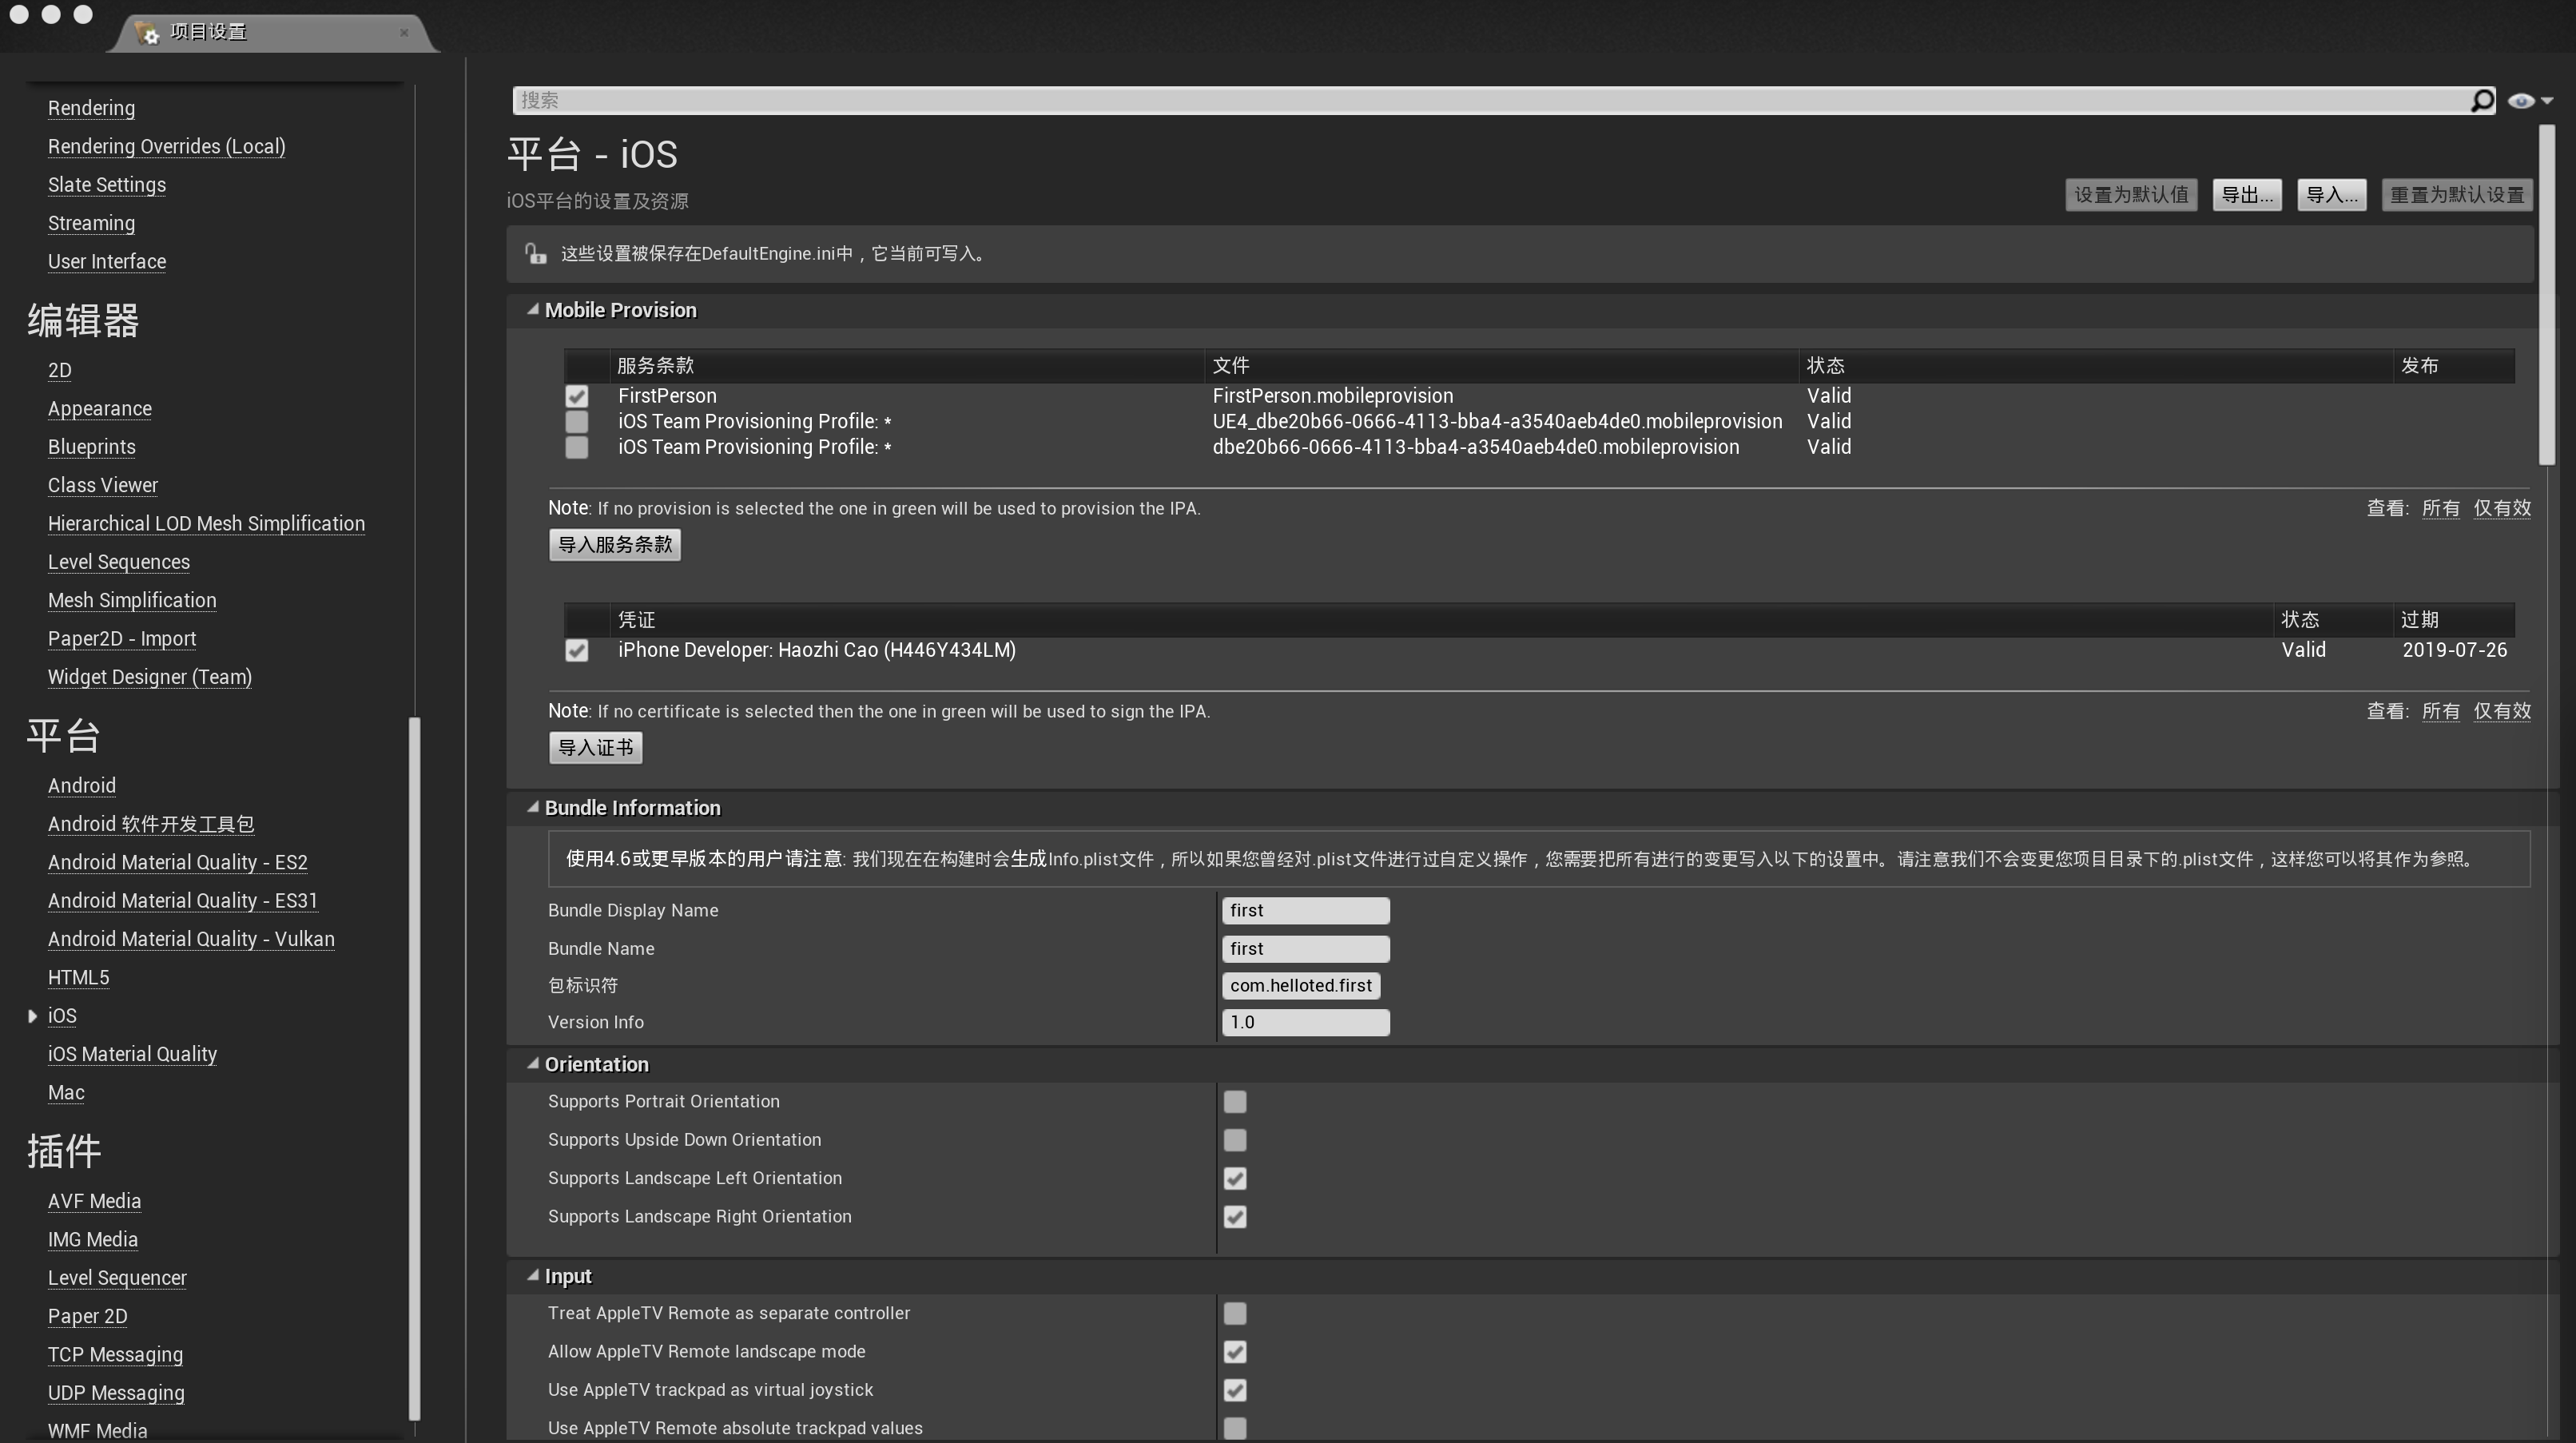Image resolution: width=2576 pixels, height=1443 pixels.
Task: Uncheck Use AppleTV trackpad as virtual joystick
Action: point(1235,1391)
